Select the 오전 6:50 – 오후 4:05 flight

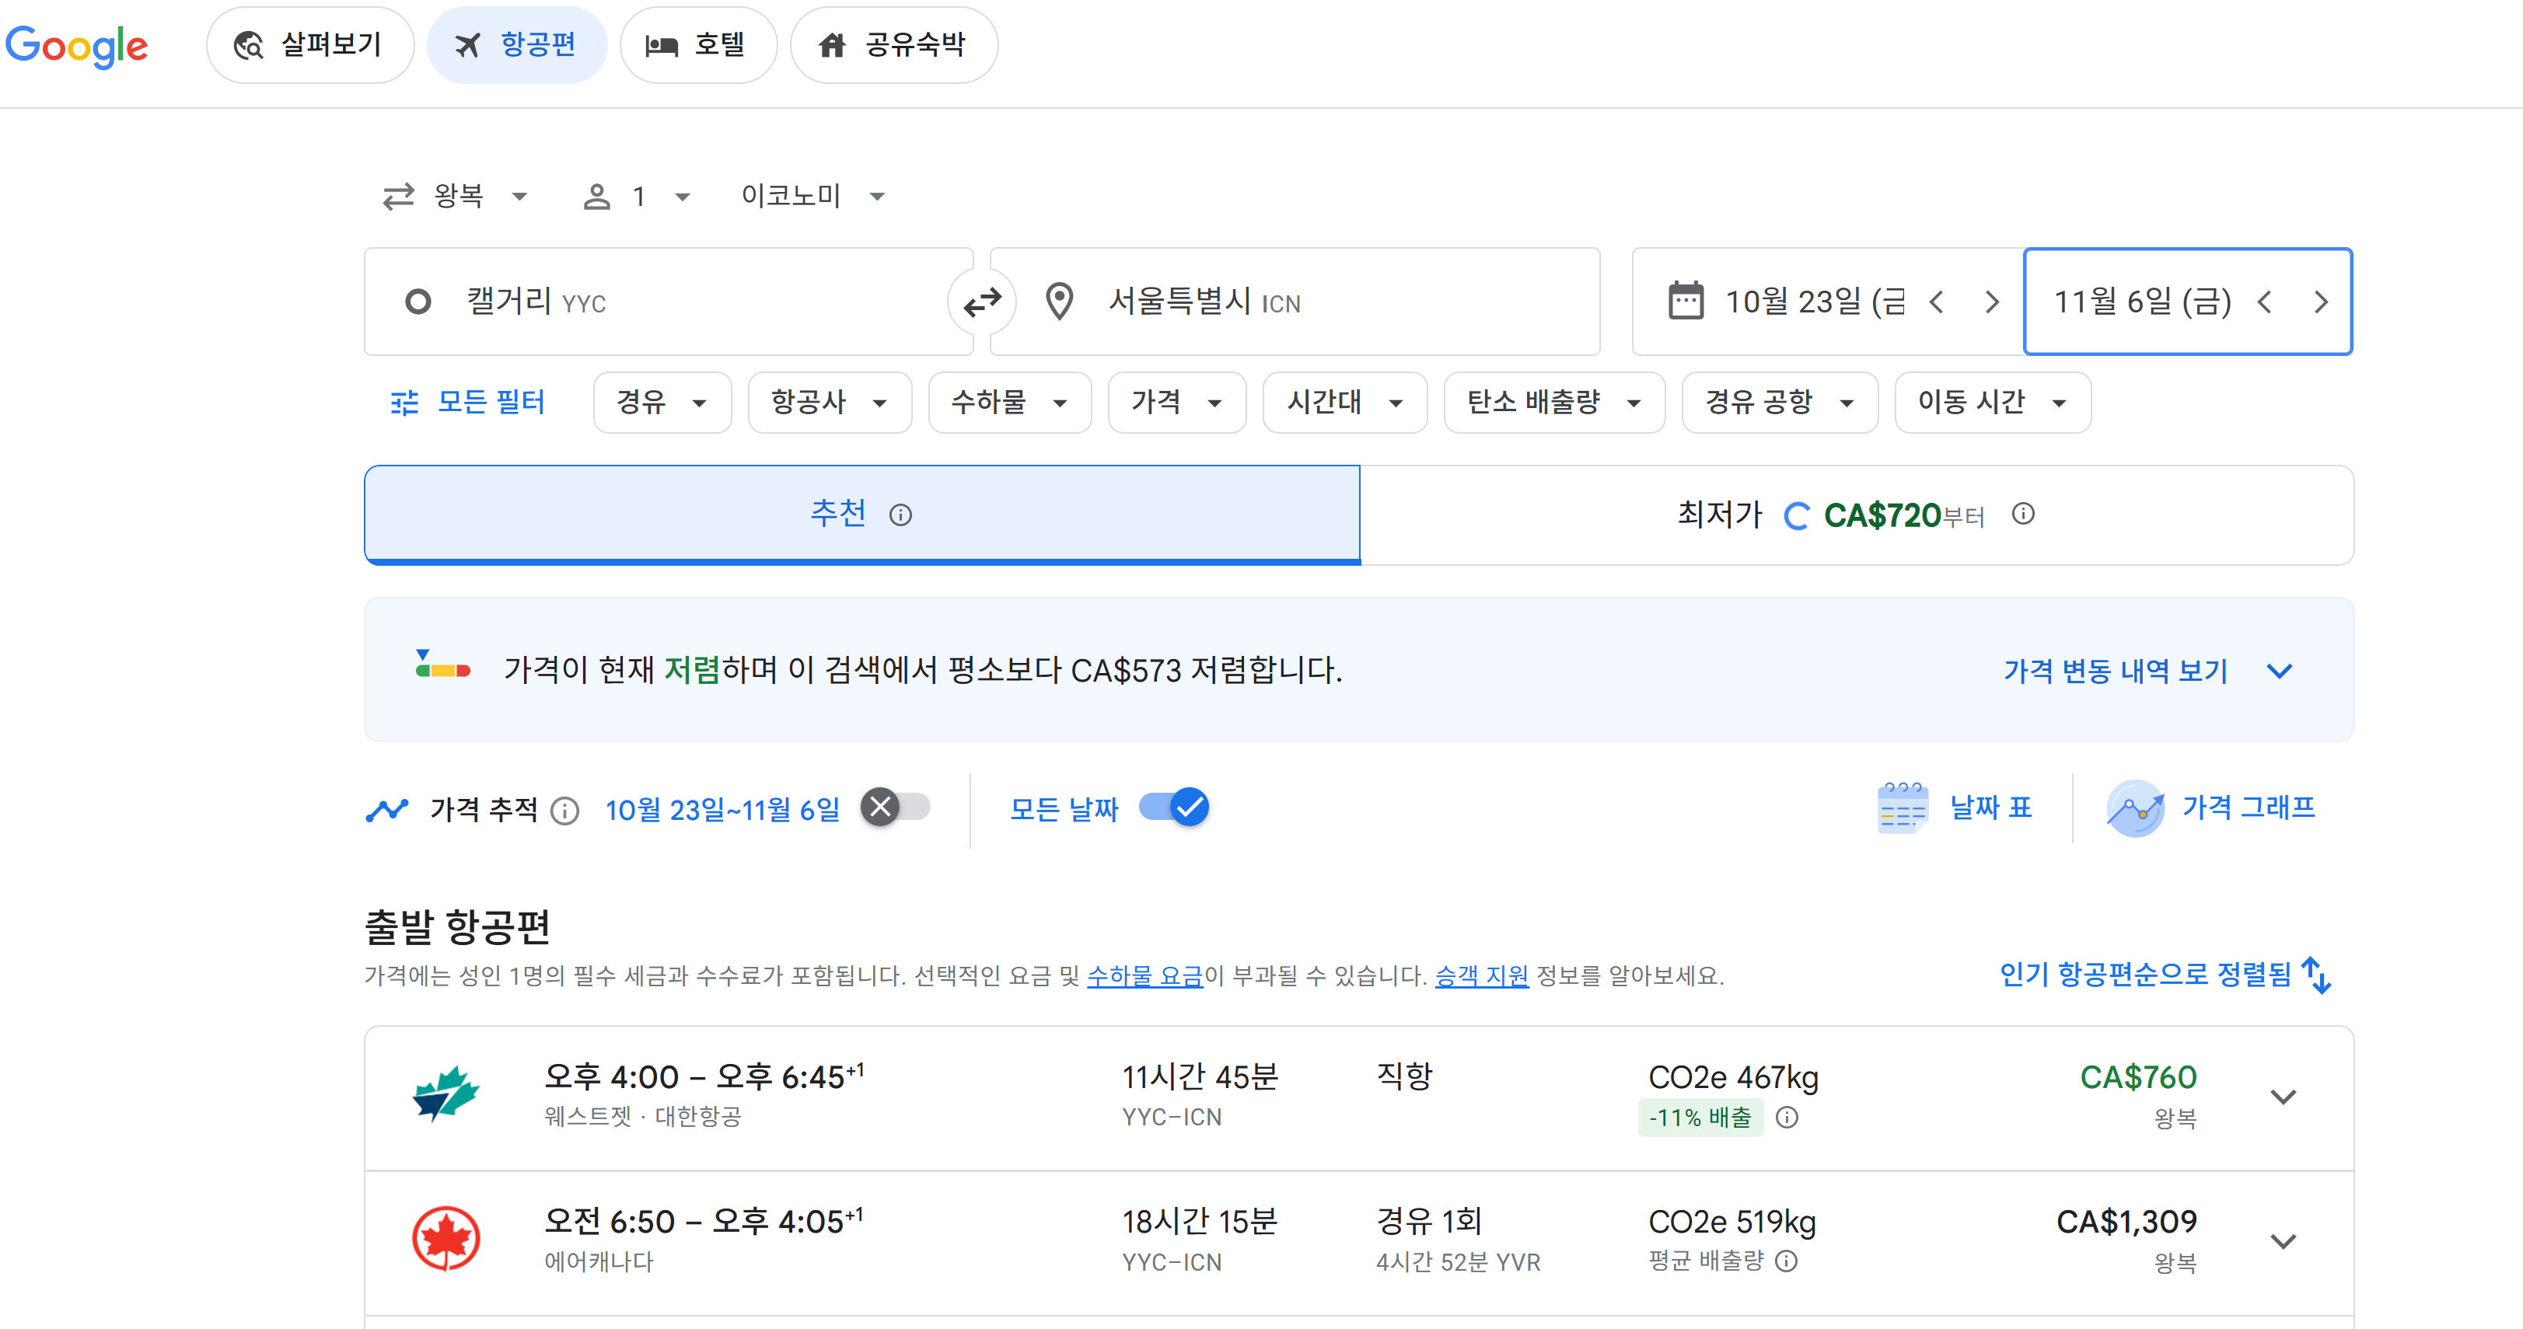click(1358, 1243)
